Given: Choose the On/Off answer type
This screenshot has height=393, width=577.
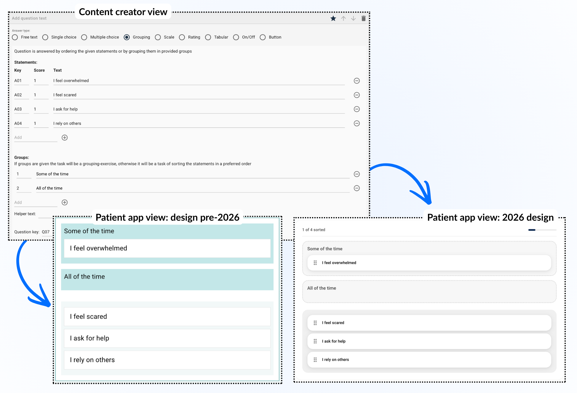Looking at the screenshot, I should coord(236,37).
